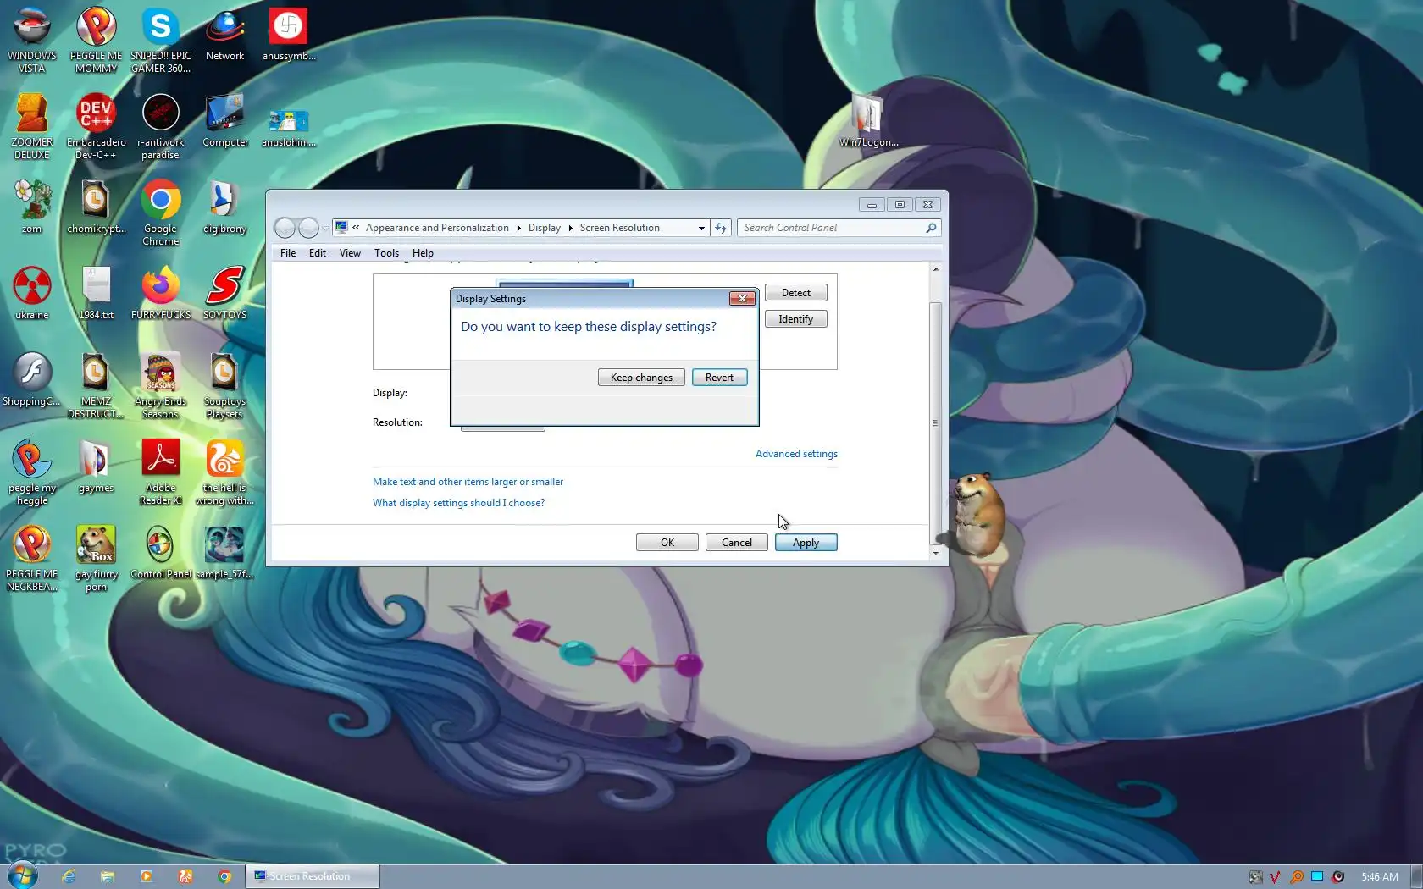
Task: Select the zom plant desktop icon
Action: (x=31, y=207)
